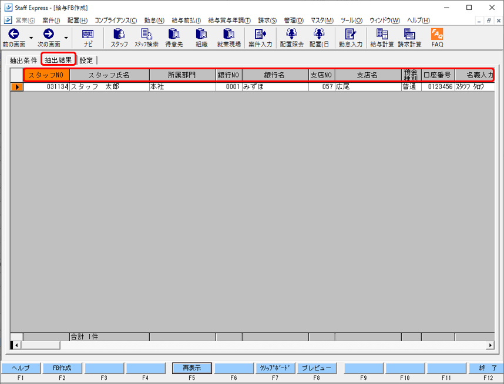This screenshot has width=504, height=384.
Task: Click the 支店NO column header
Action: (322, 75)
